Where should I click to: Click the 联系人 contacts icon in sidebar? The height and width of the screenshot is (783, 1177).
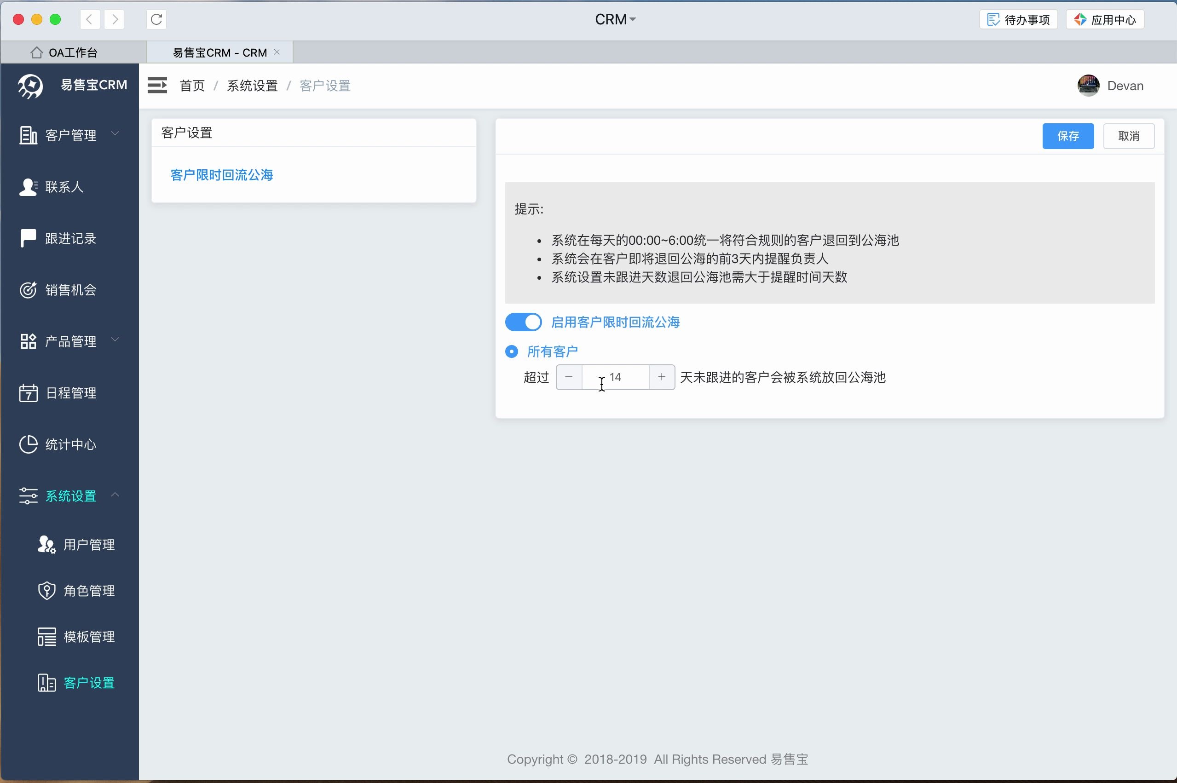click(x=28, y=187)
